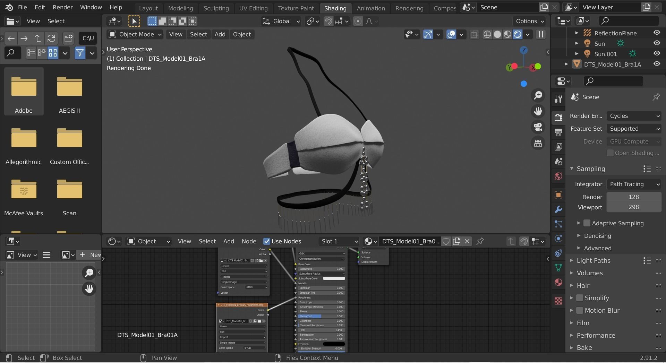Open the Output properties tab icon
Image resolution: width=666 pixels, height=363 pixels.
pos(558,132)
